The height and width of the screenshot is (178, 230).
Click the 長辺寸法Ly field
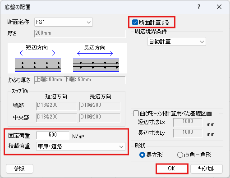click(x=188, y=133)
